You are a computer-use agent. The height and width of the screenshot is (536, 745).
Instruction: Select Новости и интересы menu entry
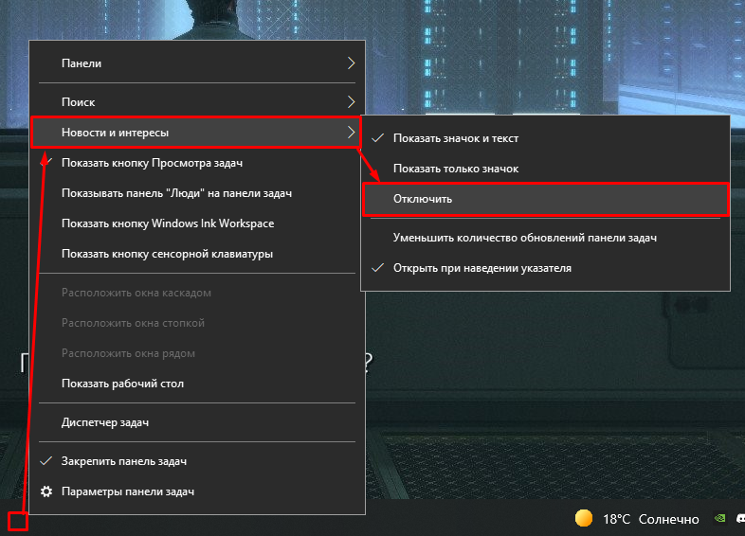tap(196, 133)
